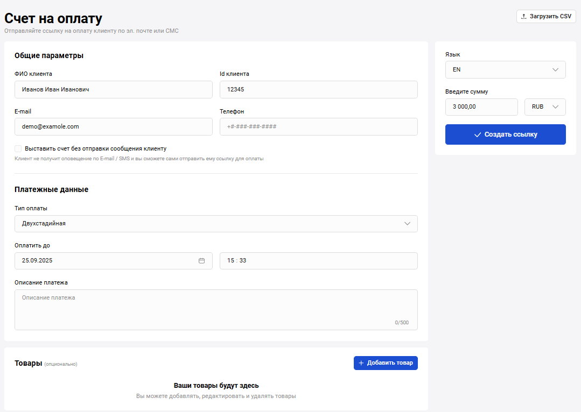The image size is (581, 412).
Task: Click the ФИО клиента input field
Action: point(113,90)
